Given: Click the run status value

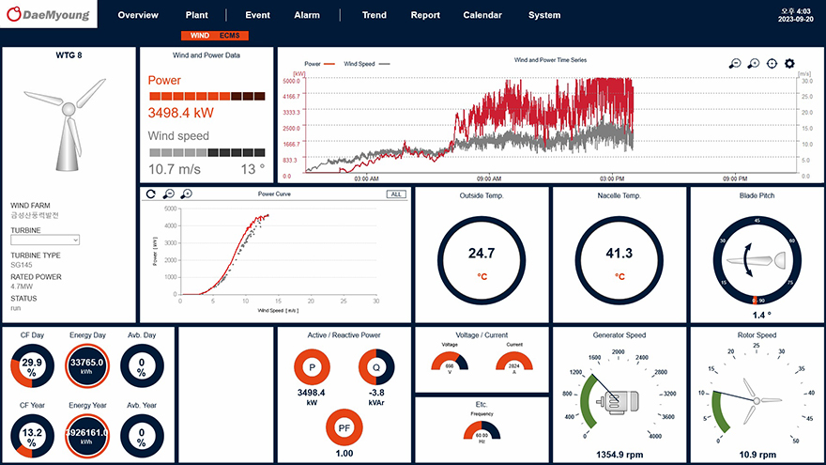Looking at the screenshot, I should pos(16,308).
